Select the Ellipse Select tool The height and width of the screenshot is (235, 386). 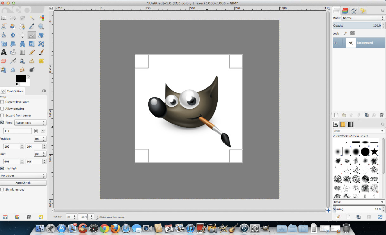pyautogui.click(x=13, y=18)
